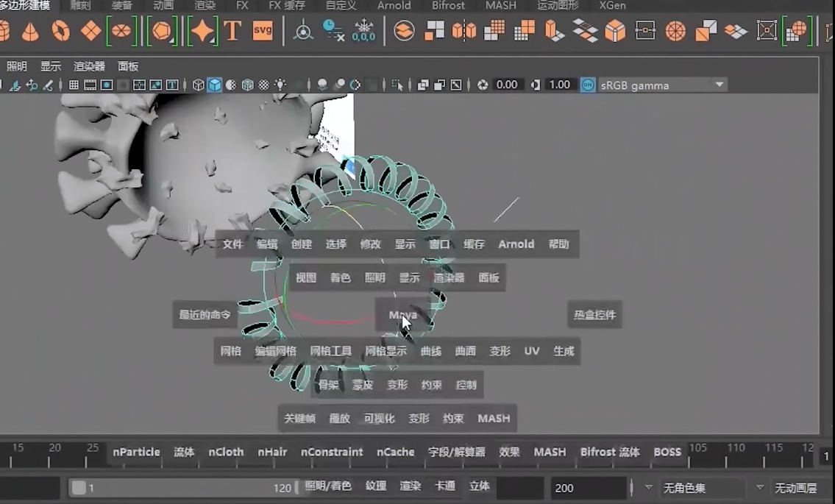Click the Maya hotbox center button
This screenshot has width=835, height=504.
coord(402,315)
